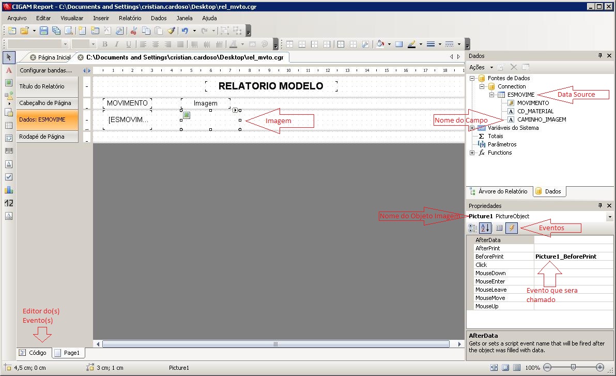Toggle alphabetical sort in Propriedades panel
Viewport: 616px width, 376px height.
click(x=485, y=228)
